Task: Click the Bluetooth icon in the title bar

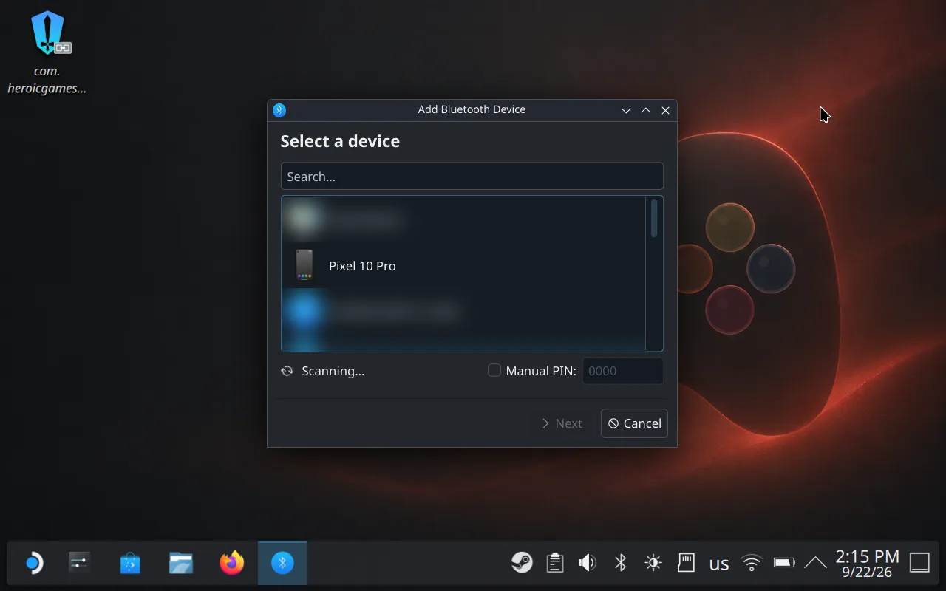Action: click(279, 110)
